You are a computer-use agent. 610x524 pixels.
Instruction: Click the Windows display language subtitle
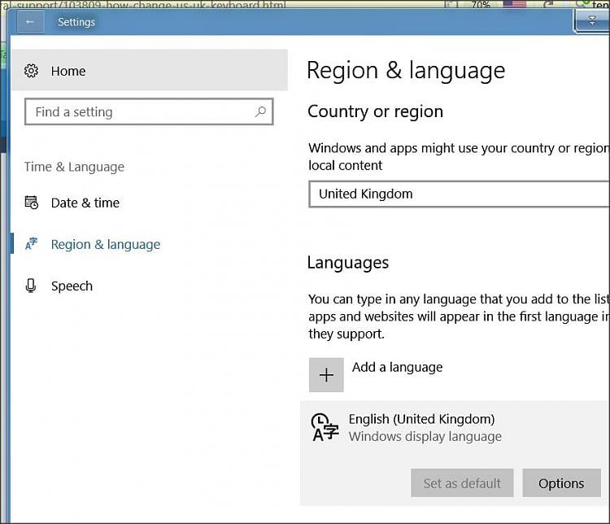425,437
